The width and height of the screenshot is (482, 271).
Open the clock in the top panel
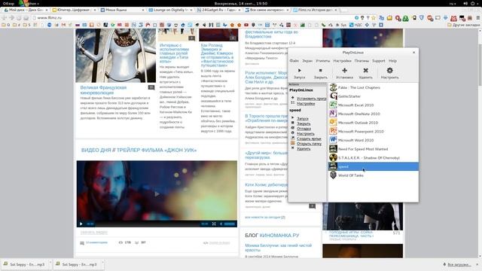pyautogui.click(x=241, y=3)
